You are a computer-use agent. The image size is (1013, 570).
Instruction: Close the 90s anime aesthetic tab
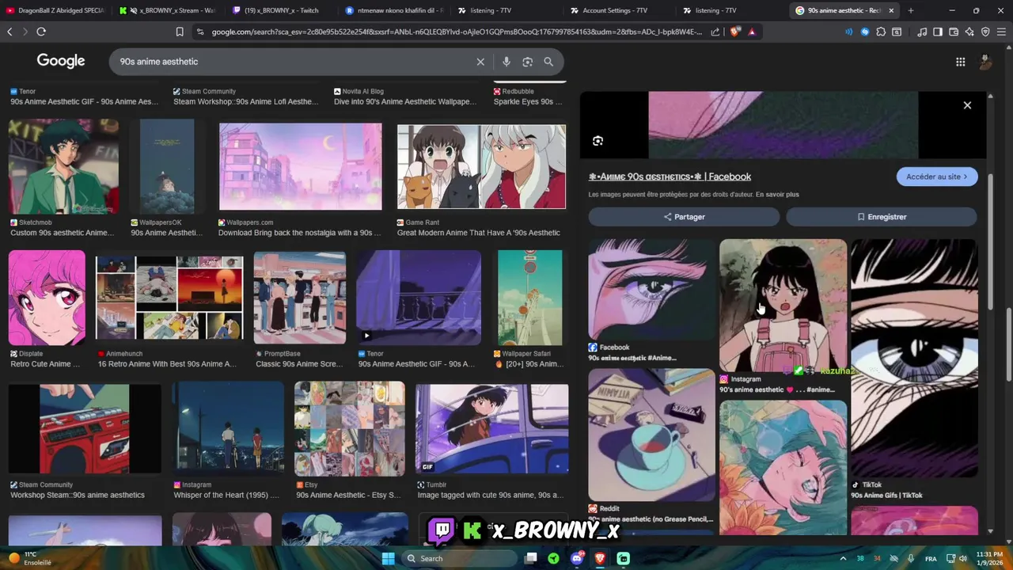[x=891, y=10]
